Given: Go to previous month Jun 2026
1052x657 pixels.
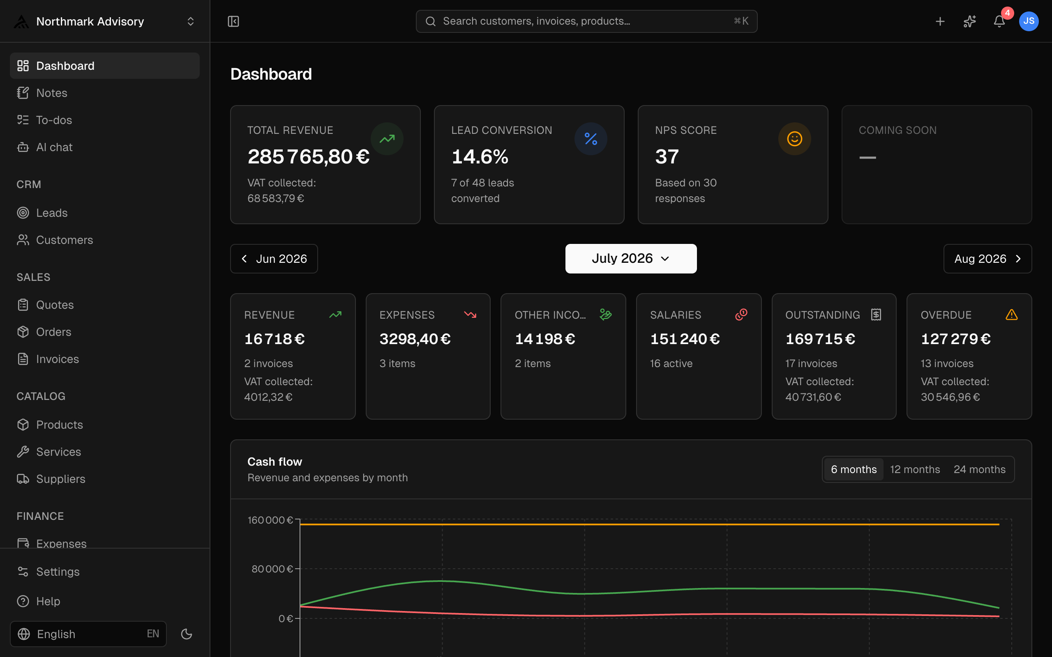Looking at the screenshot, I should coord(274,259).
